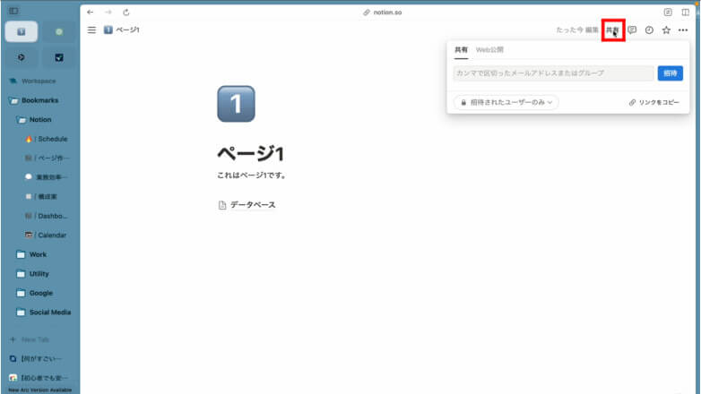701x394 pixels.
Task: Click the ページ1 page heading
Action: [x=250, y=154]
